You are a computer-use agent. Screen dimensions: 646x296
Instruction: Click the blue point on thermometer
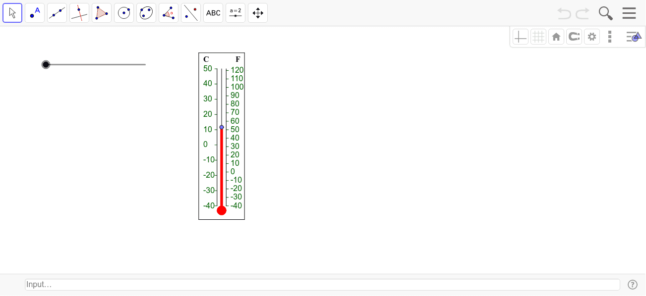click(222, 127)
